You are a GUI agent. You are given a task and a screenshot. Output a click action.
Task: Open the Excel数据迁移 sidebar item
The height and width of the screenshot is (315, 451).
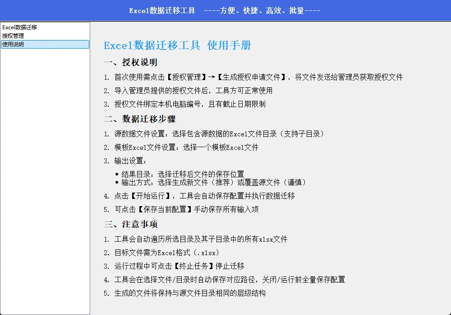click(45, 27)
